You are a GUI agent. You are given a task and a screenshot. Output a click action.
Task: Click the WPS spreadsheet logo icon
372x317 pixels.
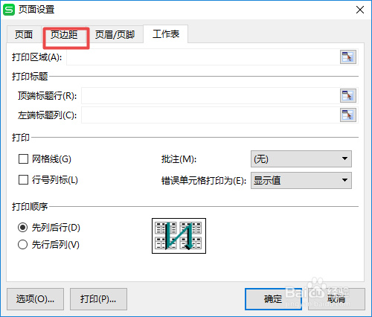[x=9, y=10]
